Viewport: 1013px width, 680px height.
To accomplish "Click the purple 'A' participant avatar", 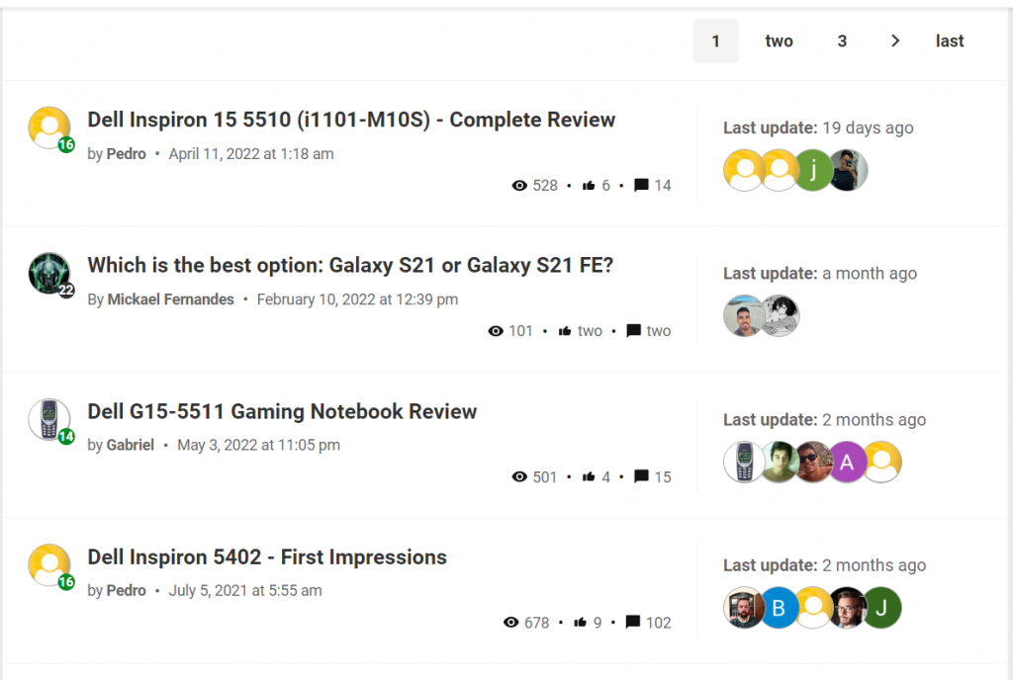I will (x=847, y=462).
